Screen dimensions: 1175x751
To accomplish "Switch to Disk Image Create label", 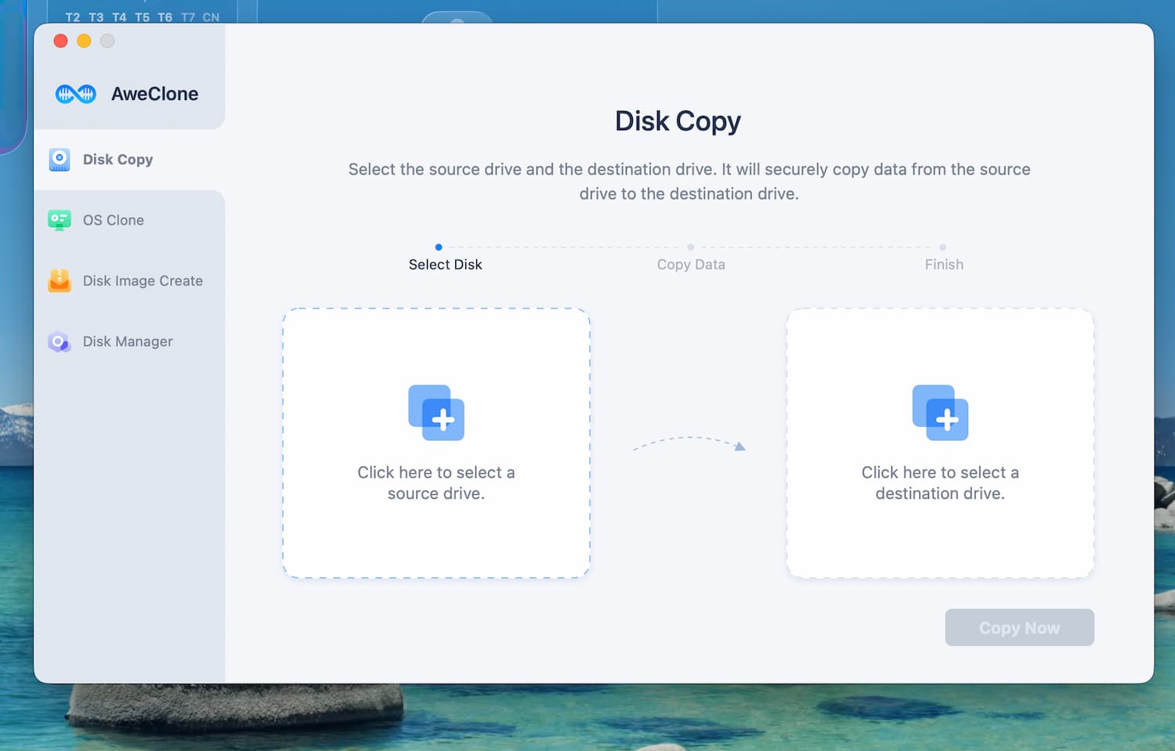I will coord(143,280).
